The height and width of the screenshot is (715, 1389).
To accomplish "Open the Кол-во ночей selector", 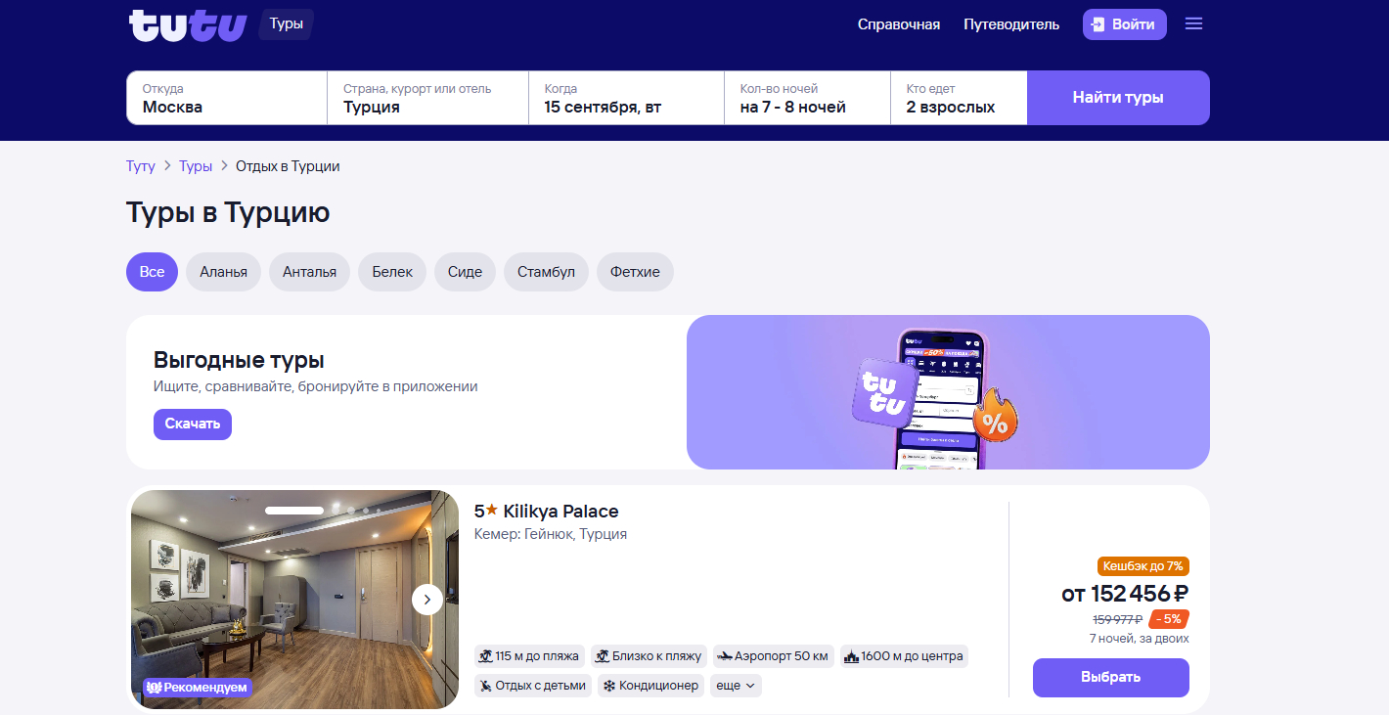I will 807,98.
